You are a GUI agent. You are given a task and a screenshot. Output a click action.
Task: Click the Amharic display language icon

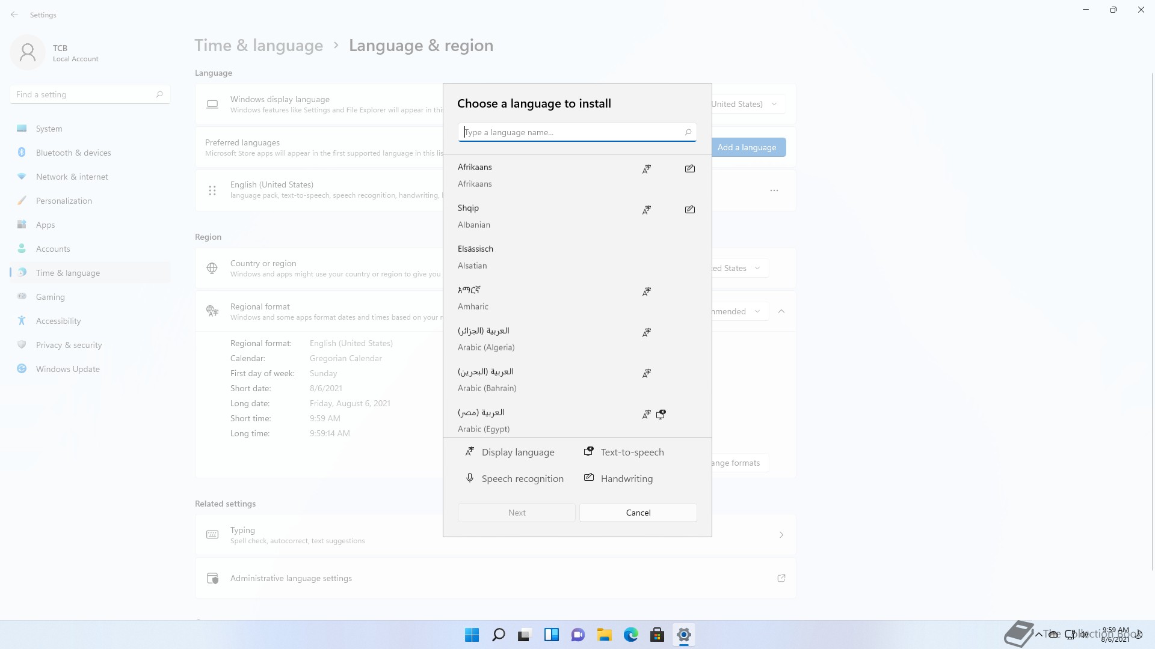[647, 291]
